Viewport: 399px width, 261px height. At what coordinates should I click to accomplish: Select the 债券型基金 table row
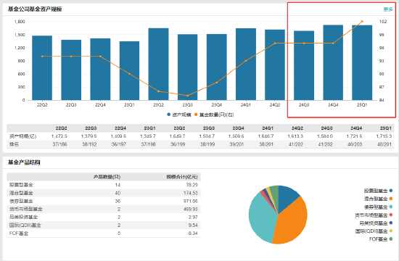[x=104, y=201]
